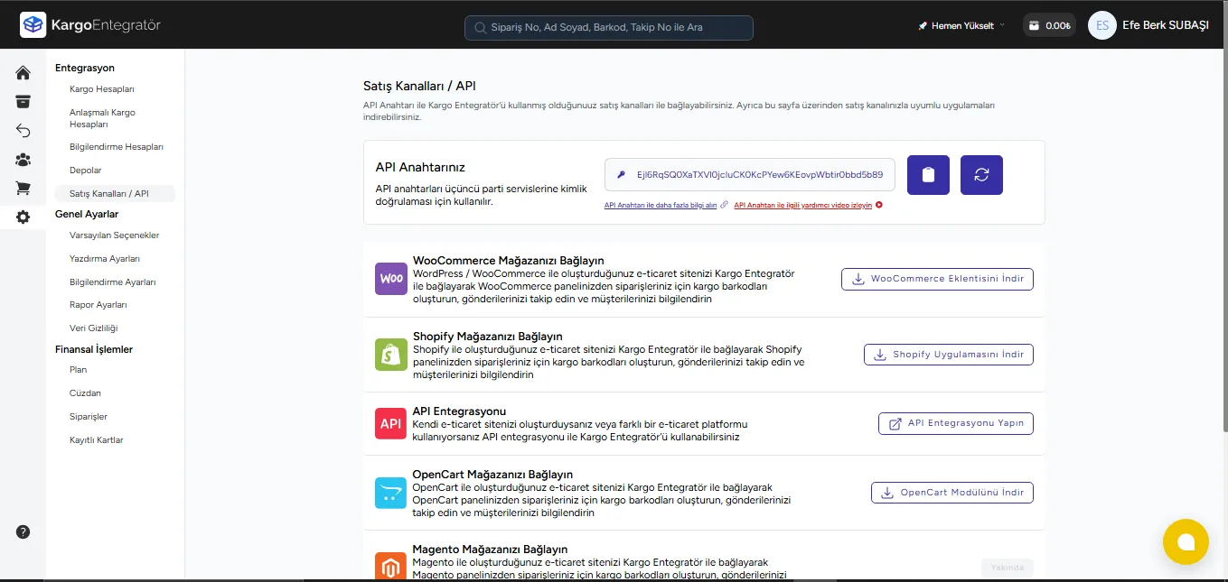Click the Satış Kanalları / API page heading
This screenshot has width=1228, height=582.
[x=419, y=87]
